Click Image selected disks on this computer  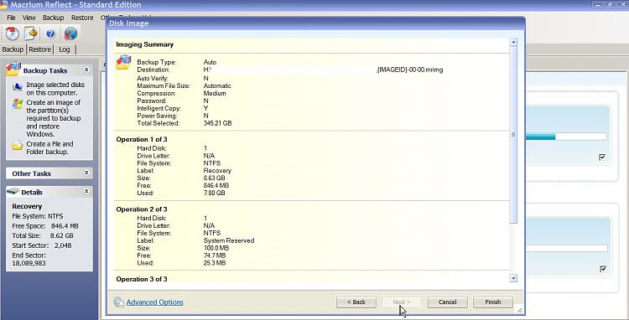tap(55, 89)
